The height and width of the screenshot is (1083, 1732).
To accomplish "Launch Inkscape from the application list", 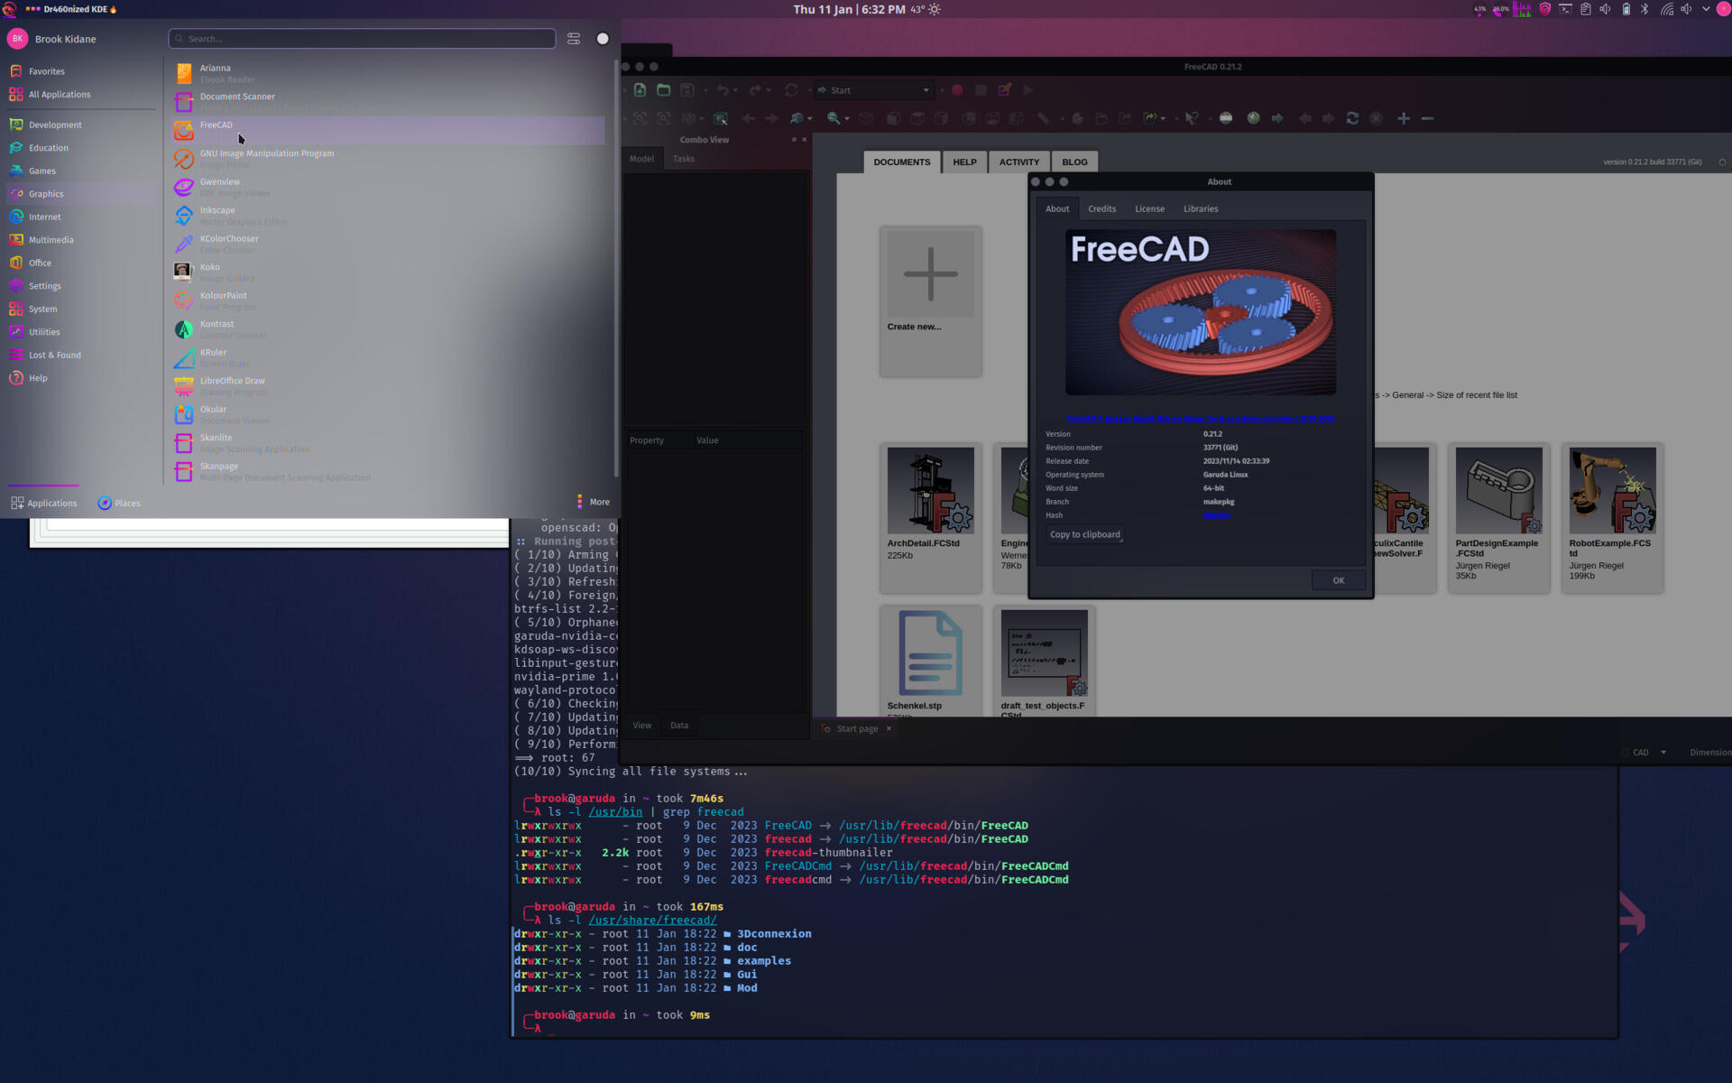I will point(388,216).
